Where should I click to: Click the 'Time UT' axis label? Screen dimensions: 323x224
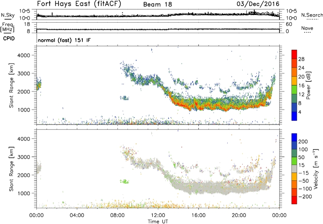coord(158,221)
